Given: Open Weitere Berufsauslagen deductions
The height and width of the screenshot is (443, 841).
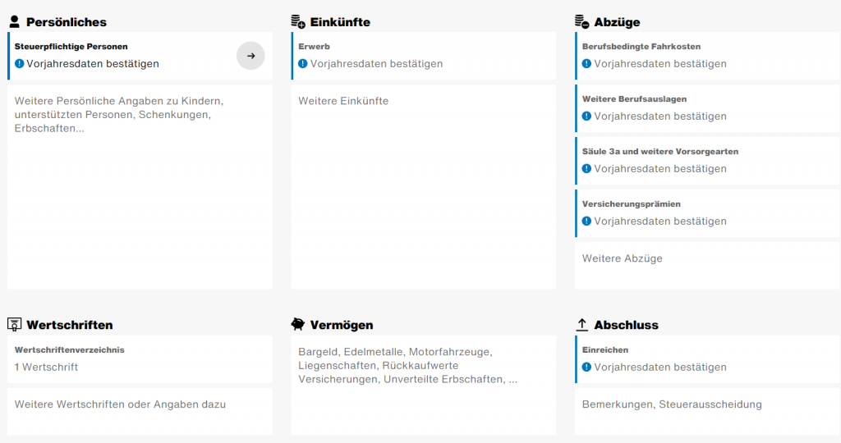Looking at the screenshot, I should tap(707, 108).
